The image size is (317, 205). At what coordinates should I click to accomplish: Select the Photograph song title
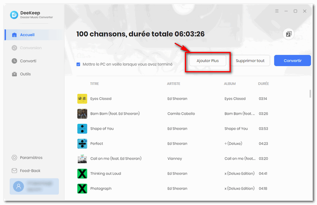click(x=101, y=188)
